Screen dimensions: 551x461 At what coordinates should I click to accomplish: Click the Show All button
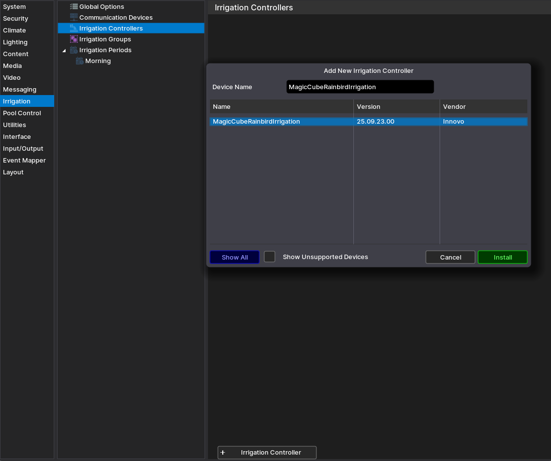[x=235, y=258]
